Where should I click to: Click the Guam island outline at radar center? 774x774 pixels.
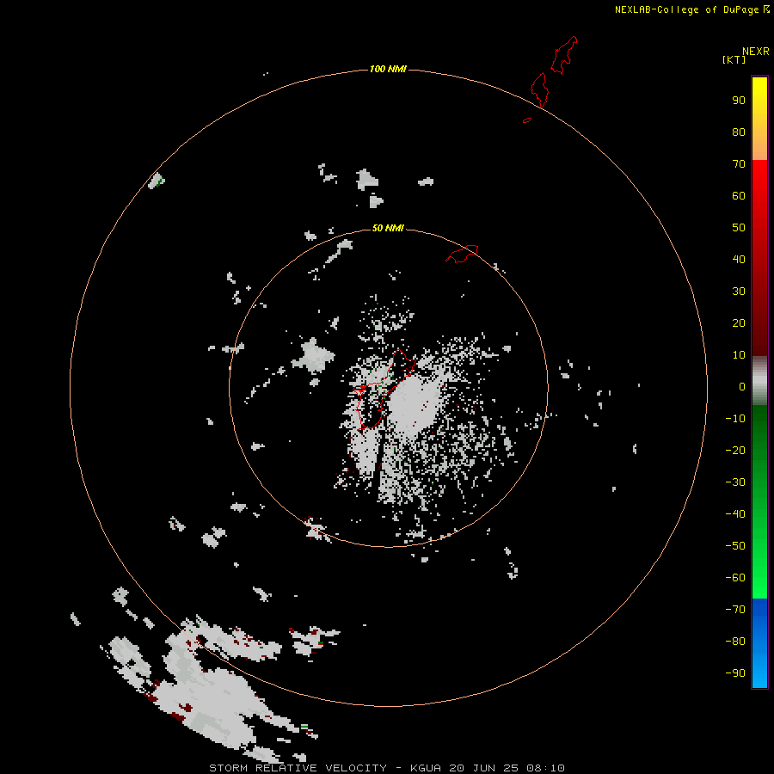point(383,390)
